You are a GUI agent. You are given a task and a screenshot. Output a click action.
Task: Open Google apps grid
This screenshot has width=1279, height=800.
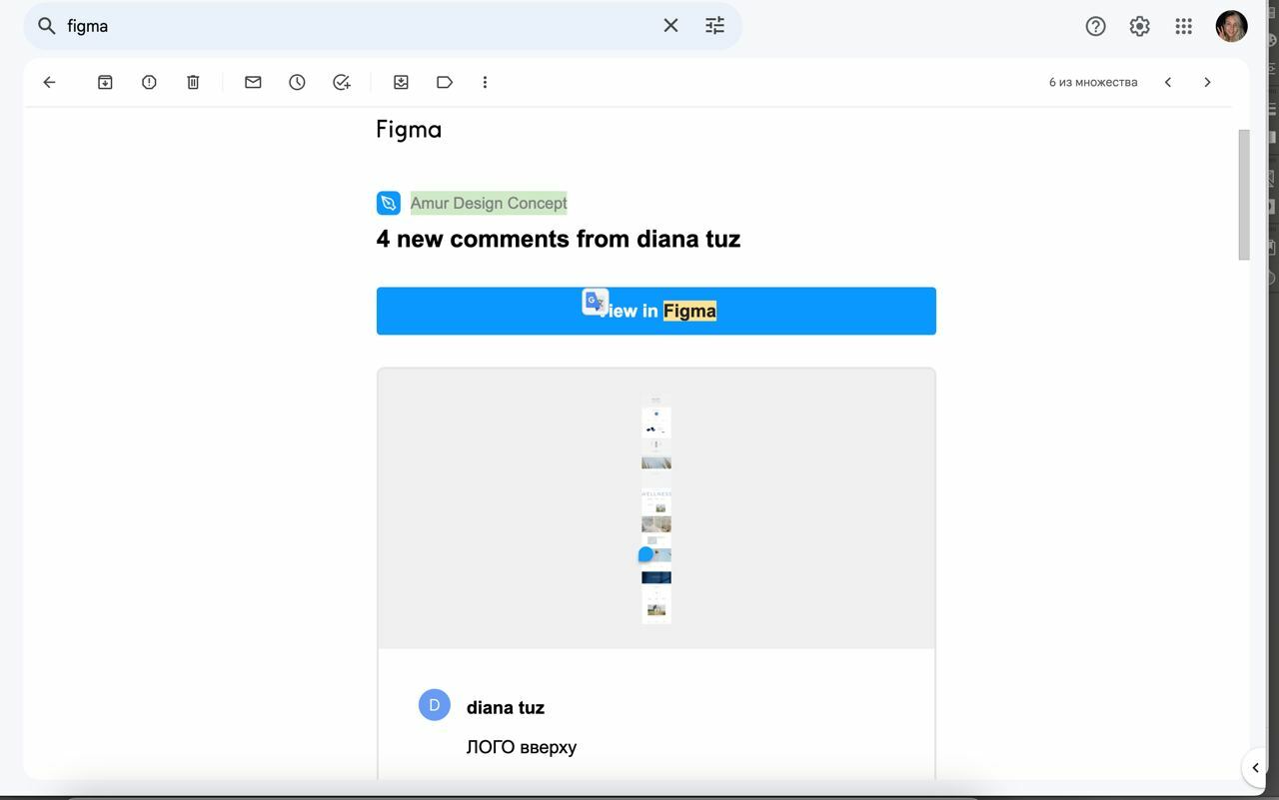[1183, 26]
